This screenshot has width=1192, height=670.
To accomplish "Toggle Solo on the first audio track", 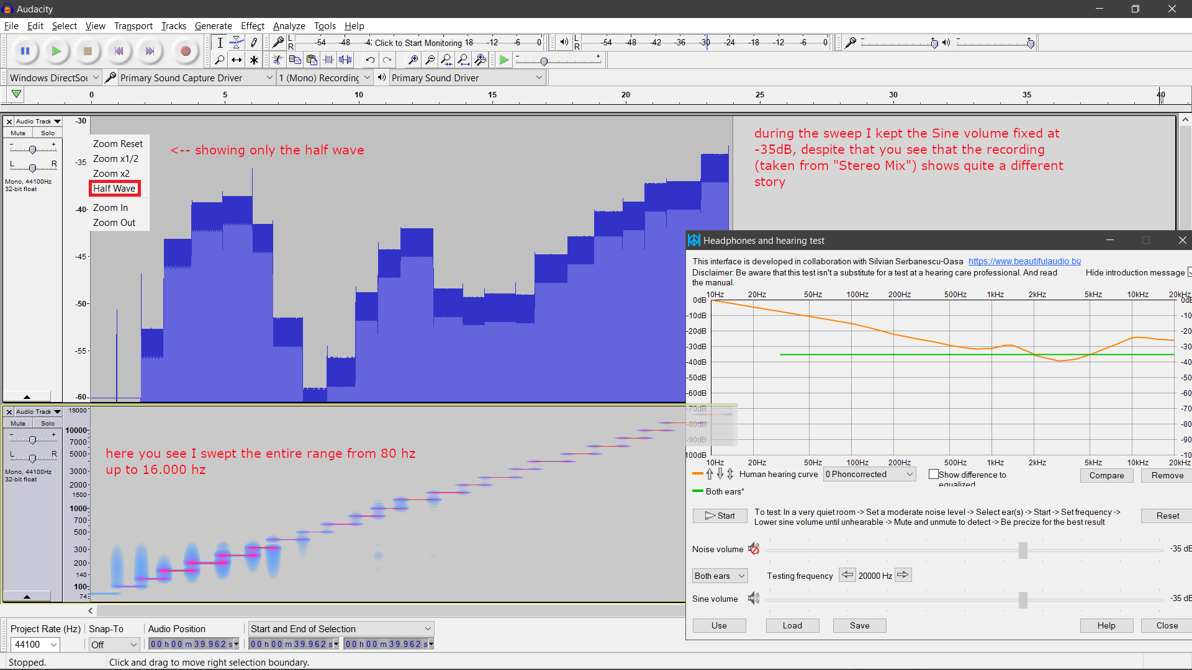I will click(48, 133).
